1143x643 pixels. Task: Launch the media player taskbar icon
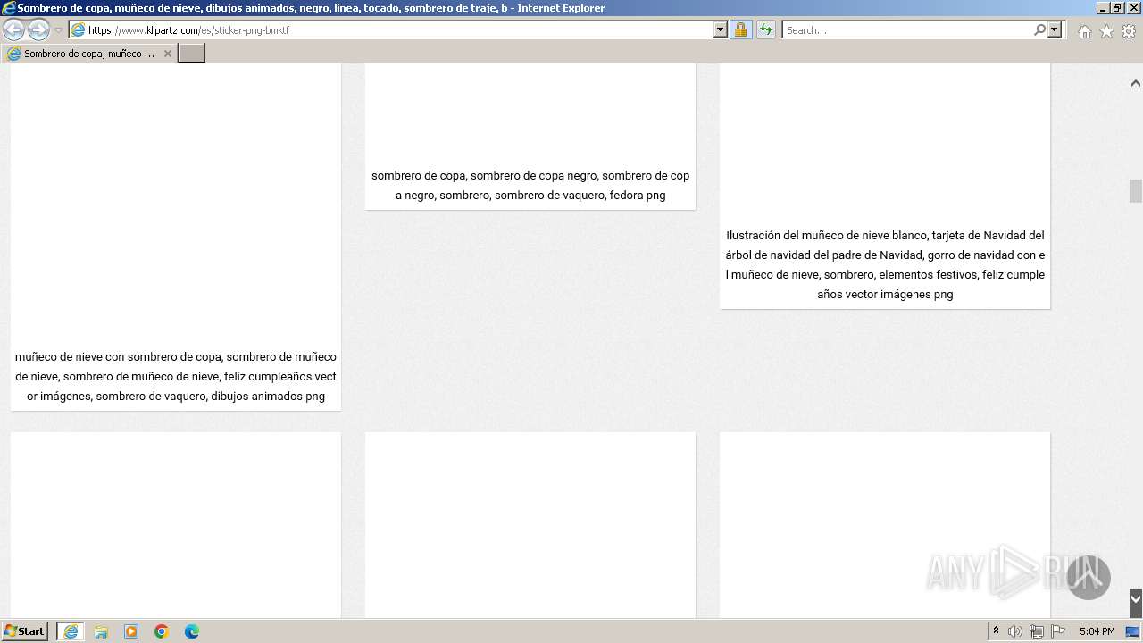pos(131,631)
